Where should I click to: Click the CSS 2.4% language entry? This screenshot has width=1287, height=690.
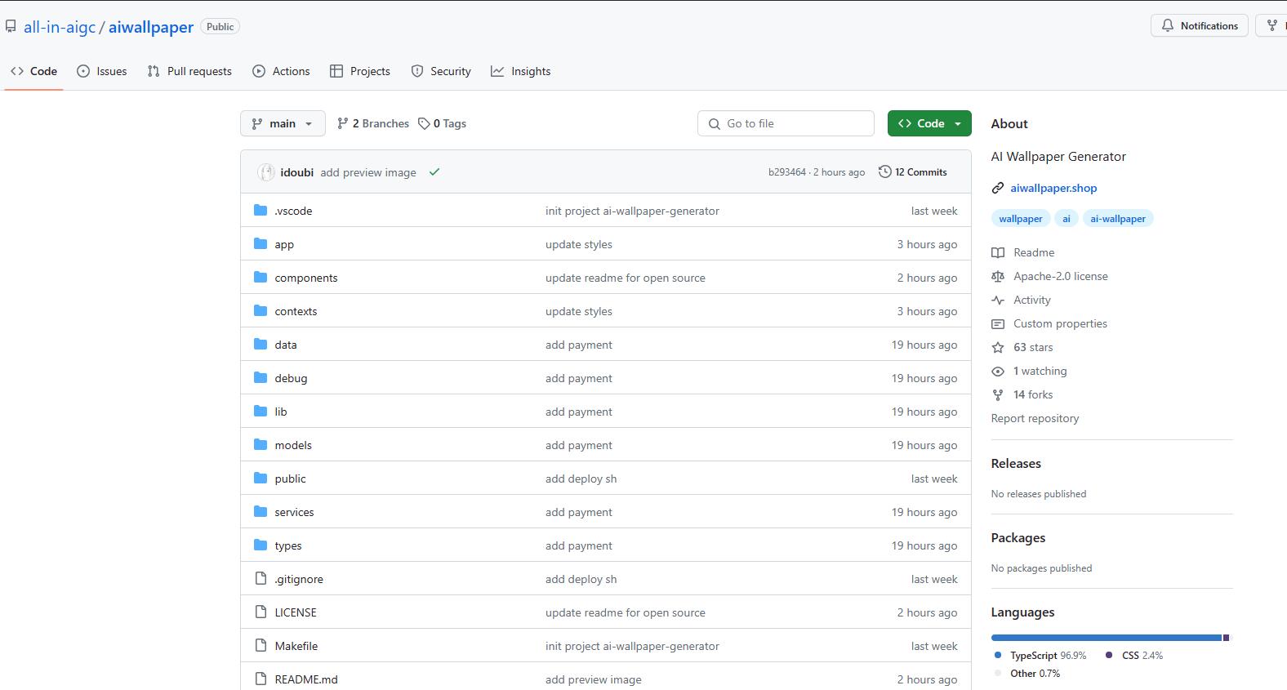[x=1134, y=656]
